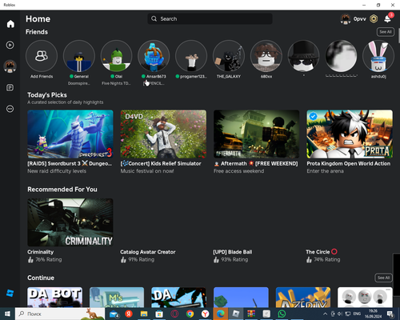The image size is (400, 320).
Task: Open the blue sky thumbnail in Continue
Action: tap(241, 297)
